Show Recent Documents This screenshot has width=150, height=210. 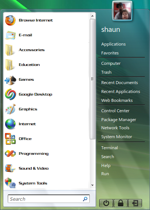point(120,83)
